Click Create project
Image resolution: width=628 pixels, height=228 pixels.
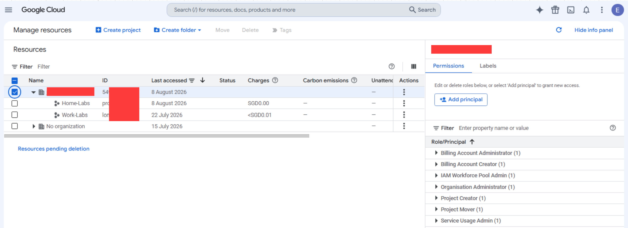pos(118,30)
